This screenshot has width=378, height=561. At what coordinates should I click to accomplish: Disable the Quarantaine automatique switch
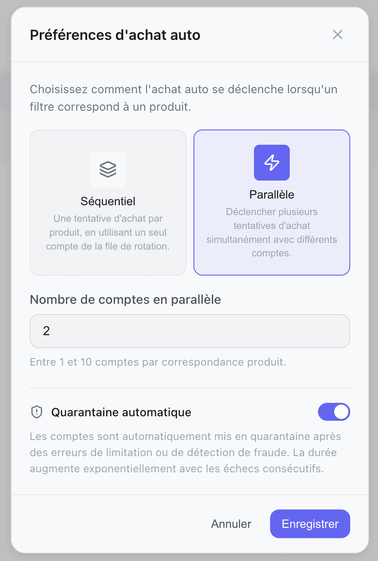334,412
